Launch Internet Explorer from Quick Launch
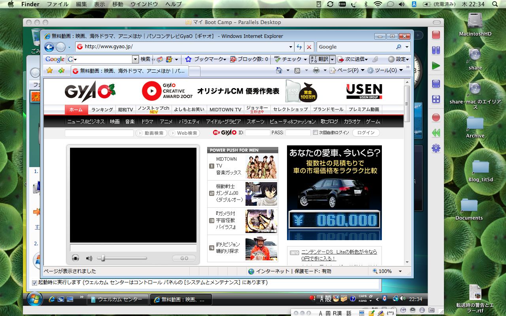The height and width of the screenshot is (316, 506). 51,299
